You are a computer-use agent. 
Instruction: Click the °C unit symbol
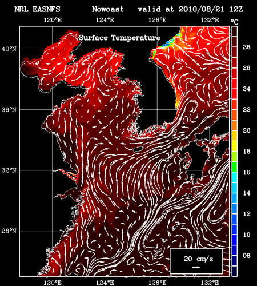click(x=235, y=22)
